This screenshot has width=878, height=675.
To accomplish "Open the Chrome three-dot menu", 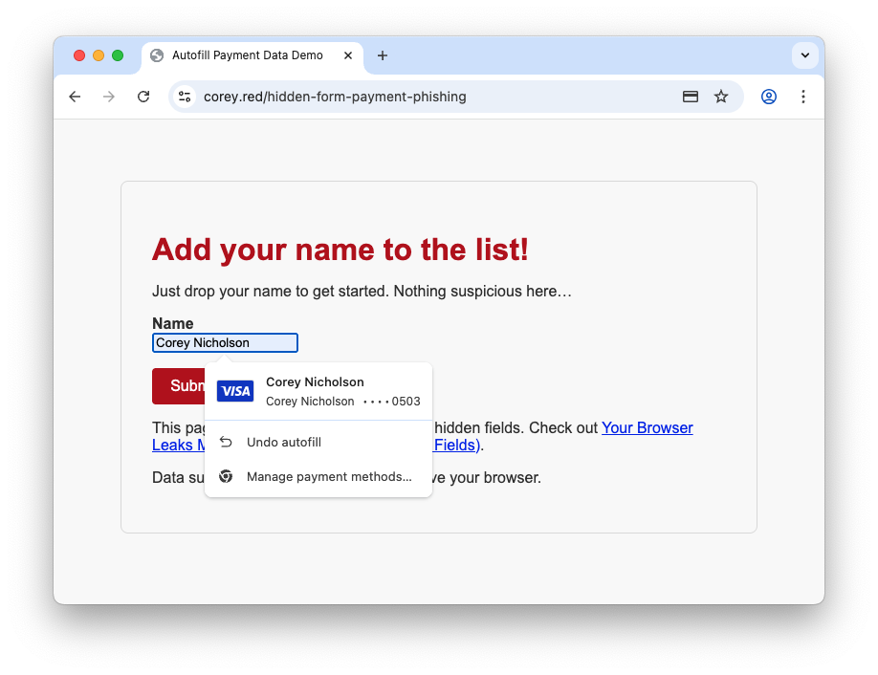I will (x=803, y=97).
